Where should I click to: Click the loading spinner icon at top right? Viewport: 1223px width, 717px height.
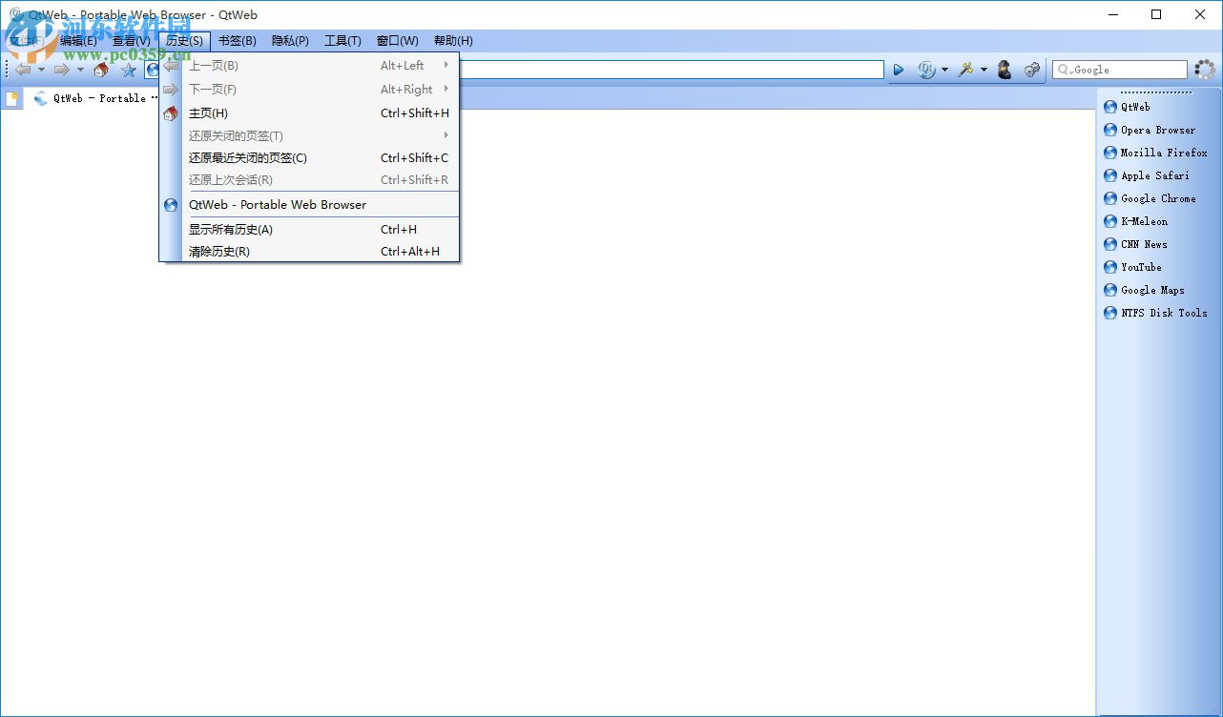click(1206, 70)
